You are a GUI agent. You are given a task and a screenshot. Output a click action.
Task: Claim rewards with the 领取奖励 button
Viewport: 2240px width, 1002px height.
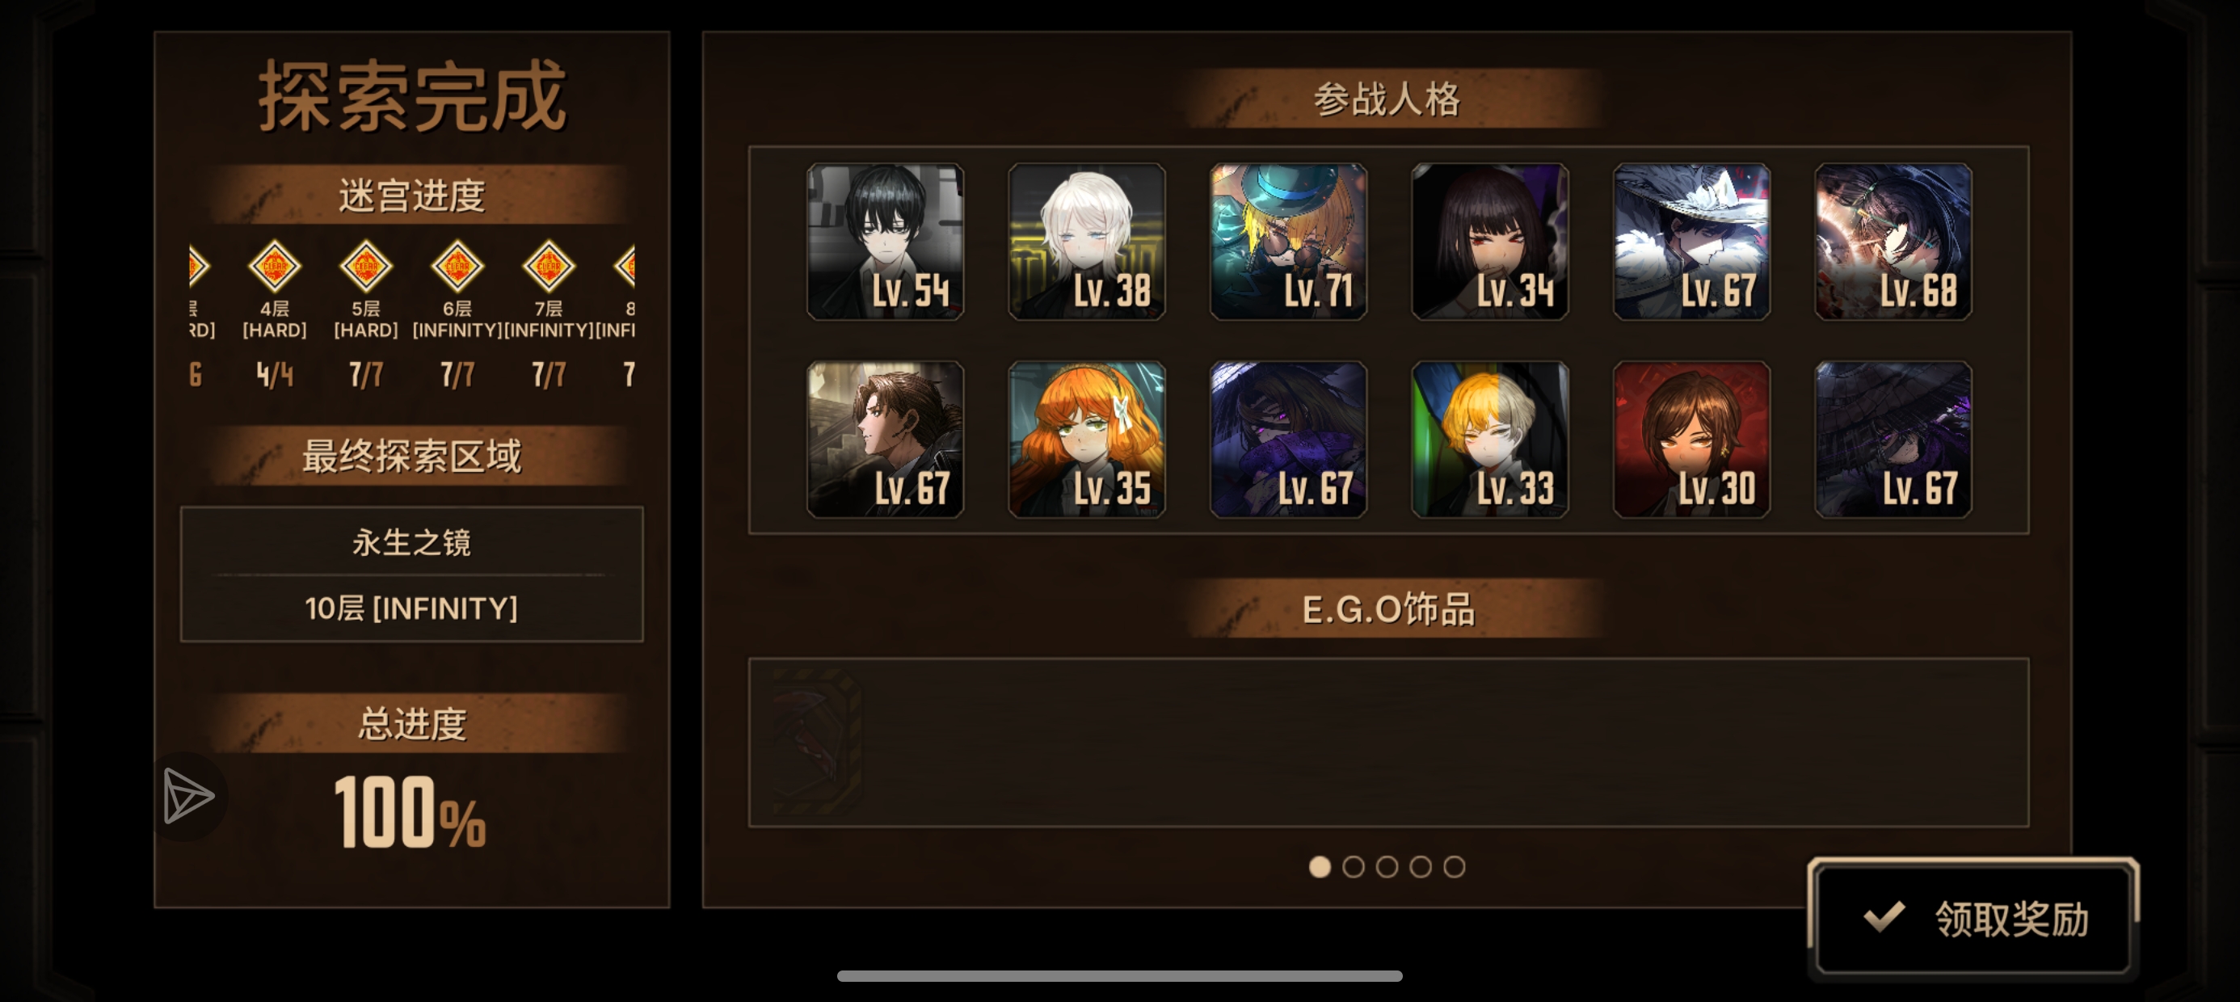(1973, 919)
